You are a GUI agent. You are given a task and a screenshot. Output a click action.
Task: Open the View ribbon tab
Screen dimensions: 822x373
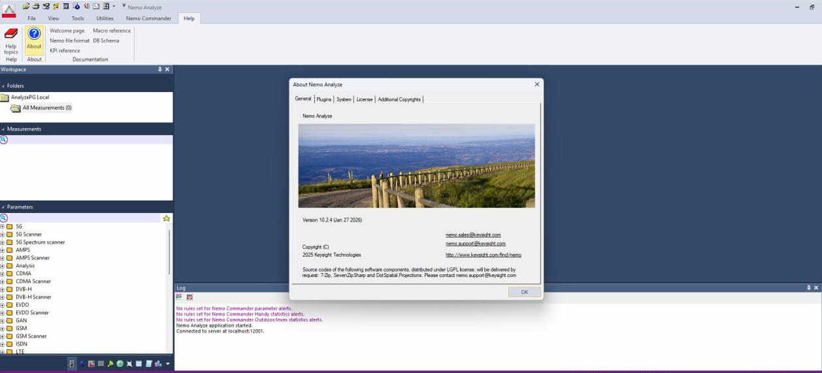pyautogui.click(x=54, y=18)
